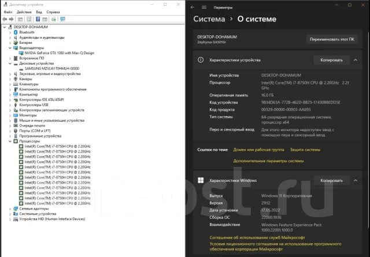
Task: Click the Back arrow in Device Manager toolbar
Action: click(x=5, y=19)
